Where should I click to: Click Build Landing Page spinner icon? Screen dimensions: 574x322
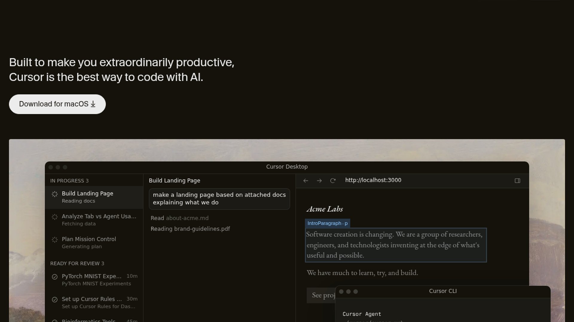(x=55, y=194)
